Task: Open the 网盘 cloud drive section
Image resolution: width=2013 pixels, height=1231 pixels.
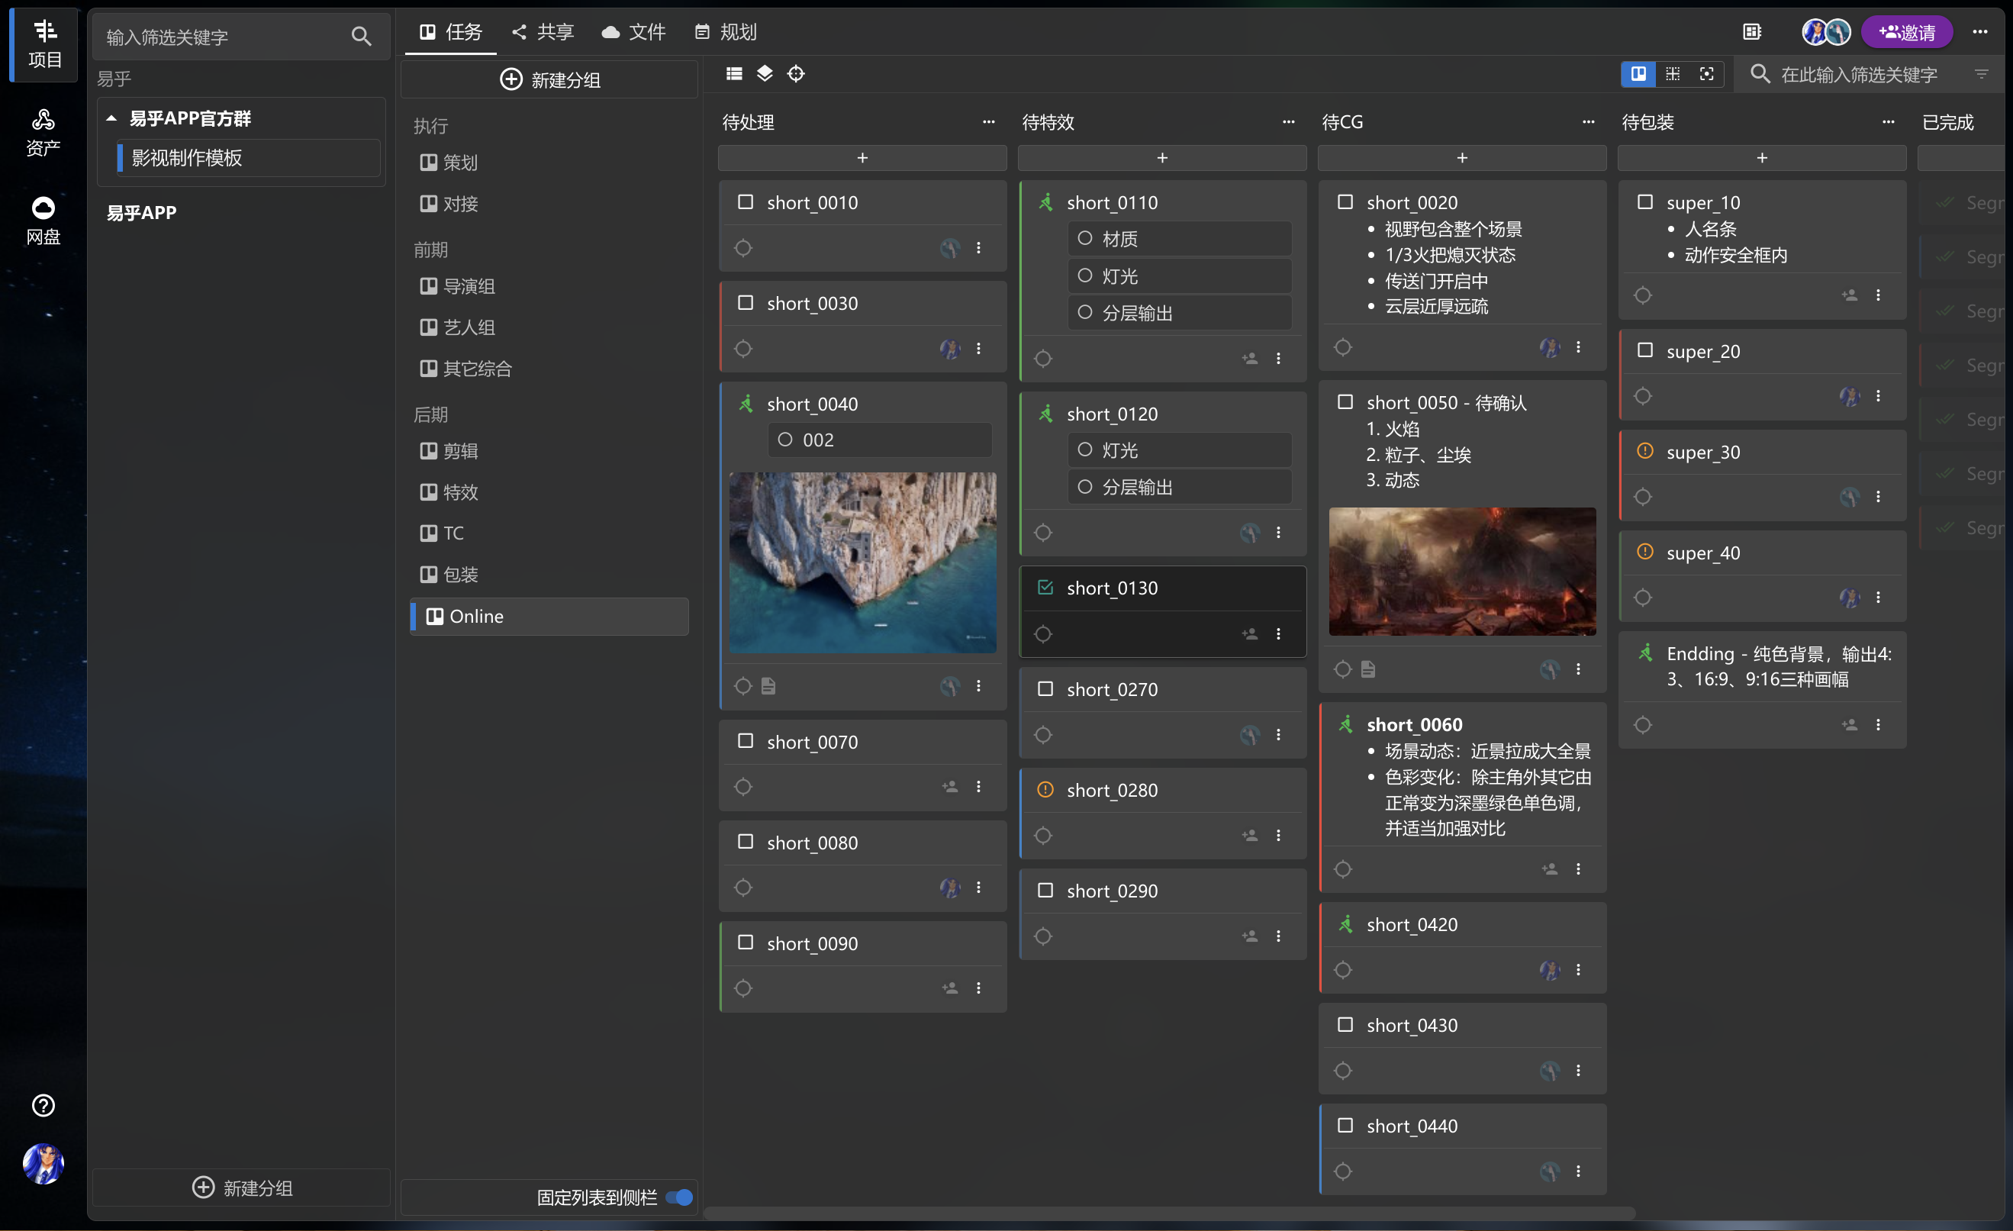Action: coord(43,221)
